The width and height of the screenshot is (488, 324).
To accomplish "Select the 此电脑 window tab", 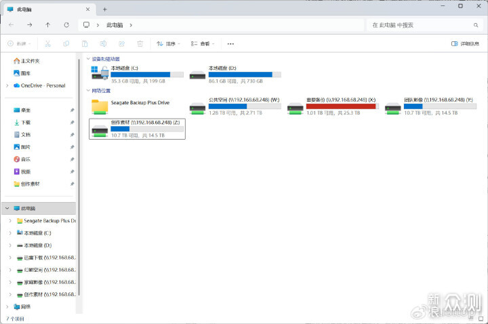I will coord(49,9).
